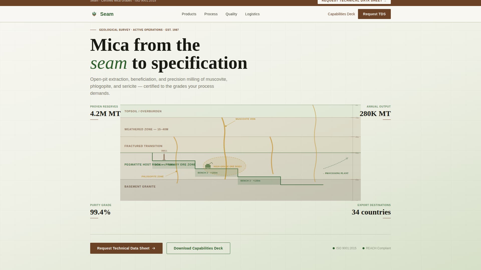Click the Fractured Transition layer label

[x=143, y=146]
